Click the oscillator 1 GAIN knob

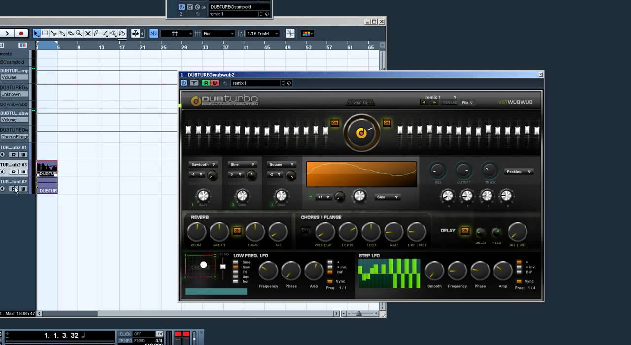pos(203,196)
